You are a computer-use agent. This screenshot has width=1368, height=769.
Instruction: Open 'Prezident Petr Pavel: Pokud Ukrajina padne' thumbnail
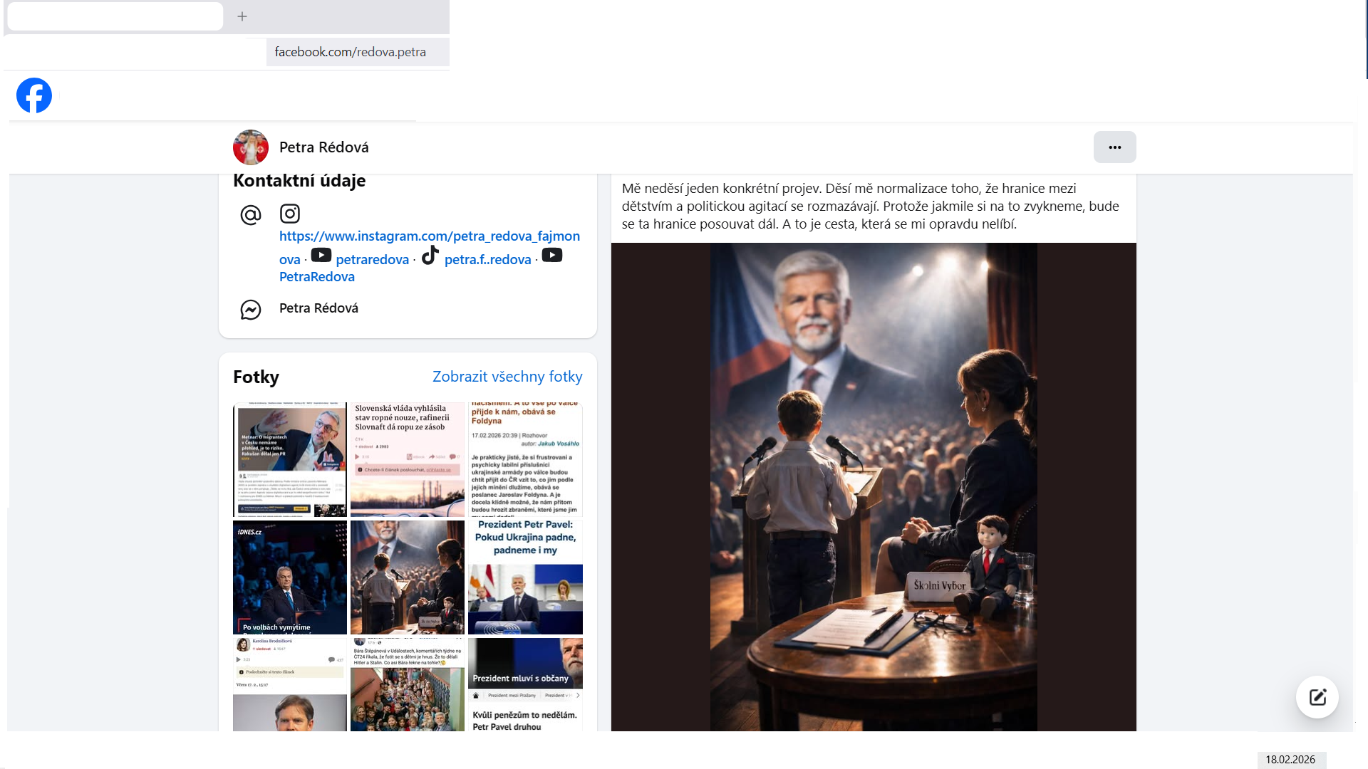525,577
